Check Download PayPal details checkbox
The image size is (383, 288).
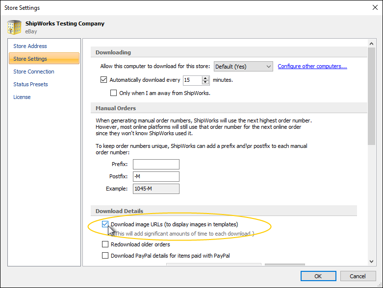click(105, 255)
